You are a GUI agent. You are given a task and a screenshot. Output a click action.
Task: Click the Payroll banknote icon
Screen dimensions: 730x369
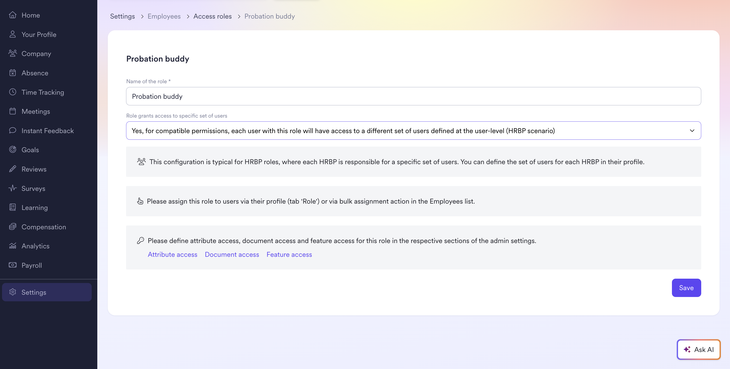coord(12,265)
